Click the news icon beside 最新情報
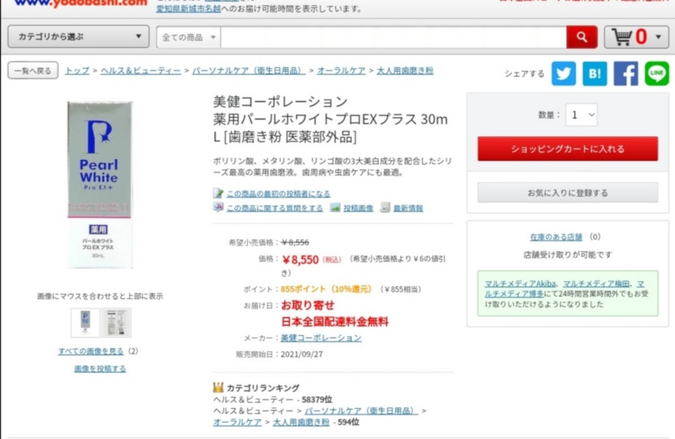Image resolution: width=675 pixels, height=439 pixels. [x=385, y=208]
